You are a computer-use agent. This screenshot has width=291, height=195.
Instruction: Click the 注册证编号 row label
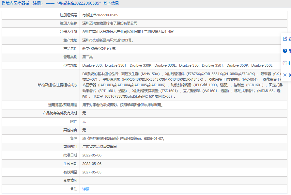[x=69, y=15]
